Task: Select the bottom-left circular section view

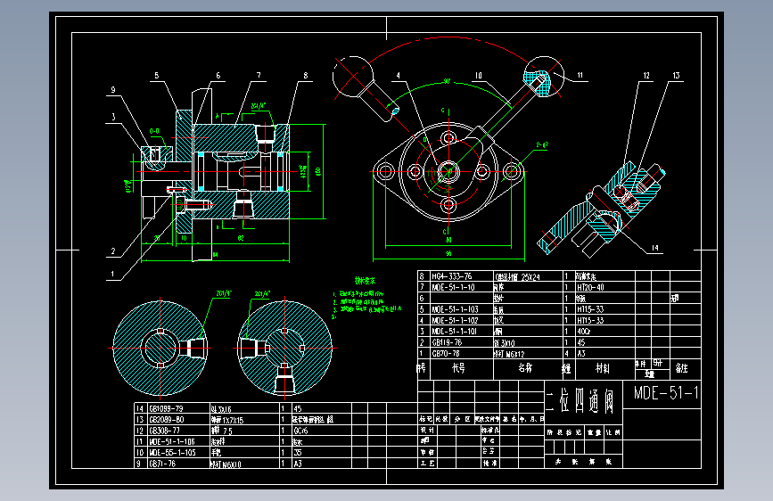Action: (160, 349)
